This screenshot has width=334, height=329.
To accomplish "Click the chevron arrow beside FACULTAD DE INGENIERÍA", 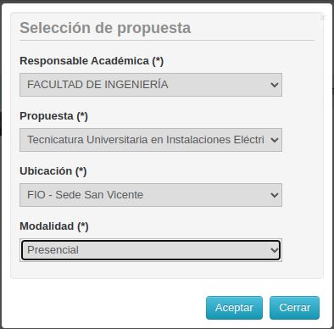I will click(x=275, y=85).
